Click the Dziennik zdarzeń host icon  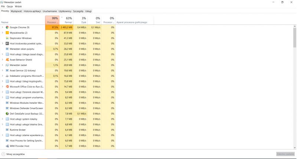[7, 92]
